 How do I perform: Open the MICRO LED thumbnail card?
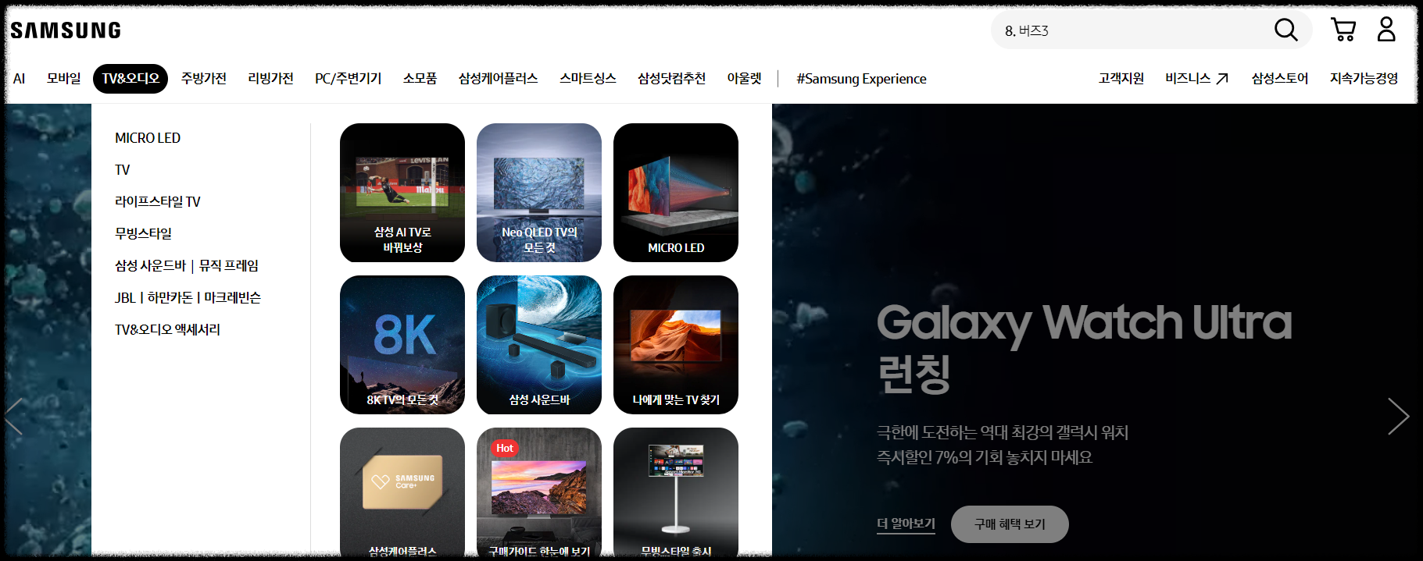676,193
